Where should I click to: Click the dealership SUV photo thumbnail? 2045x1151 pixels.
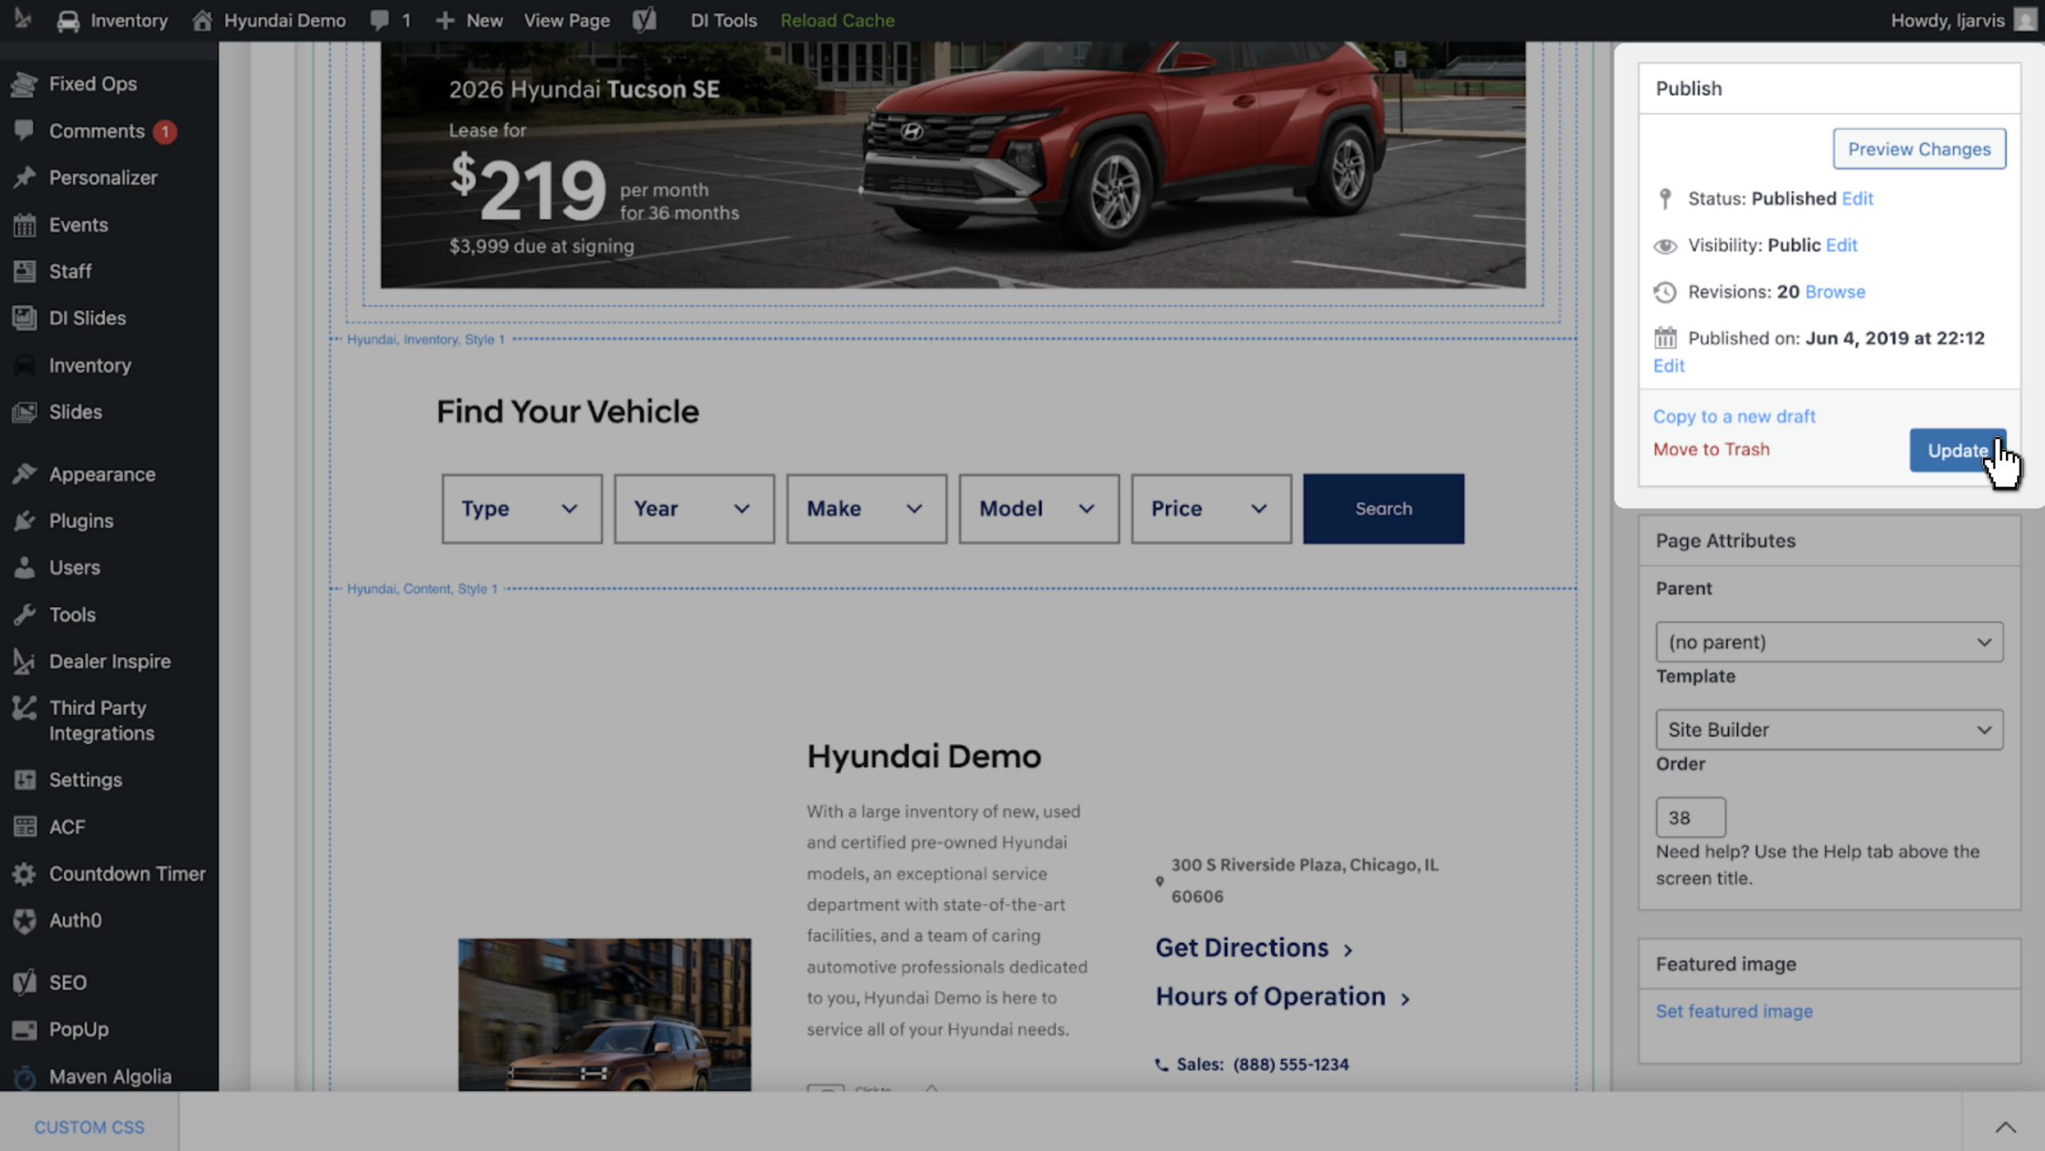coord(605,1014)
